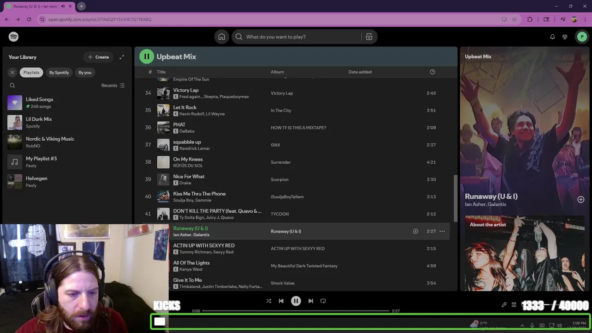Open the profile avatar P
The height and width of the screenshot is (333, 592).
(x=582, y=37)
